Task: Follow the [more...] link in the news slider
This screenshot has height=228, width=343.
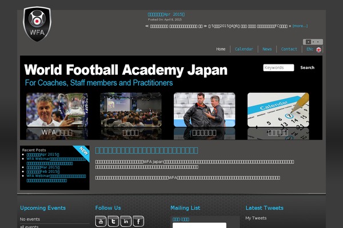Action: (x=300, y=26)
